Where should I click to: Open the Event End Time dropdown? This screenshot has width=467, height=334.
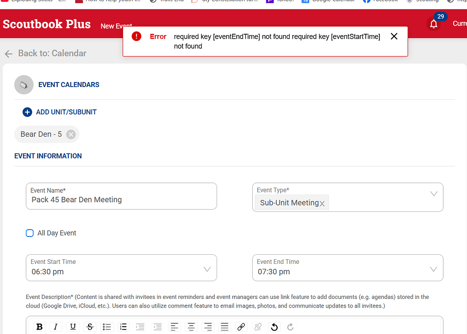434,269
